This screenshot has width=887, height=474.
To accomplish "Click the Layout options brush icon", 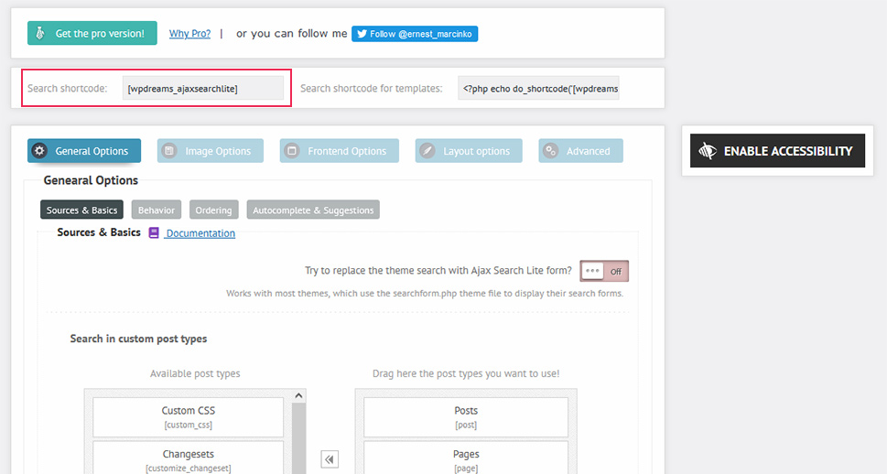I will [x=427, y=150].
